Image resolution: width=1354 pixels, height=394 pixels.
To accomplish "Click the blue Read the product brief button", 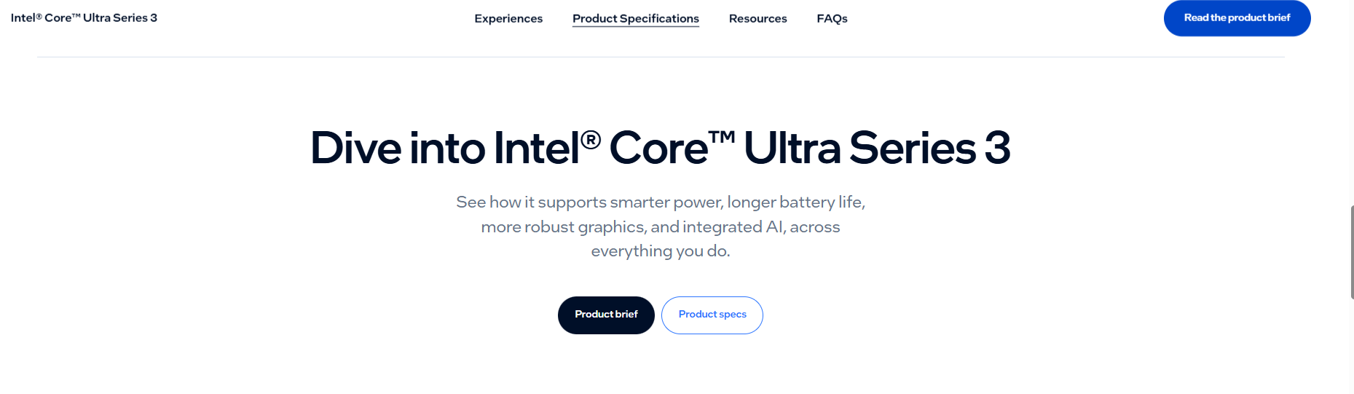I will (x=1237, y=18).
